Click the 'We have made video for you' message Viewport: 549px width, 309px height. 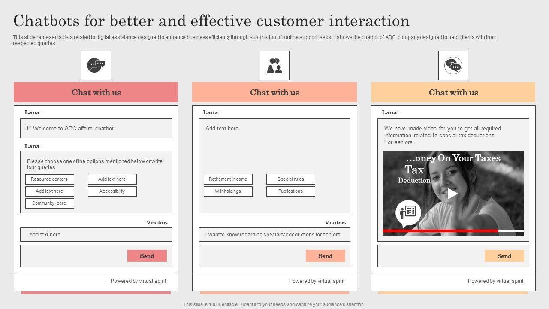point(442,135)
